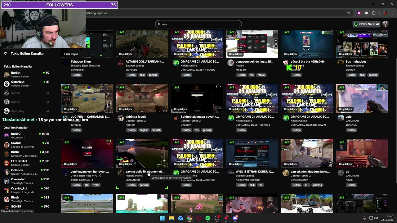Open SONER channel in sidebar

point(26,207)
